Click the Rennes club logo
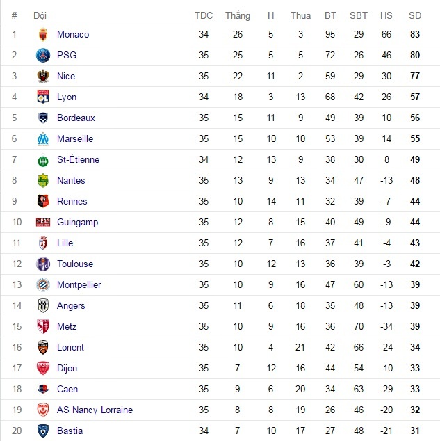440x441 pixels. pyautogui.click(x=43, y=201)
